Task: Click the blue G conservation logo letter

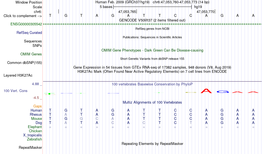Action: pos(223,92)
